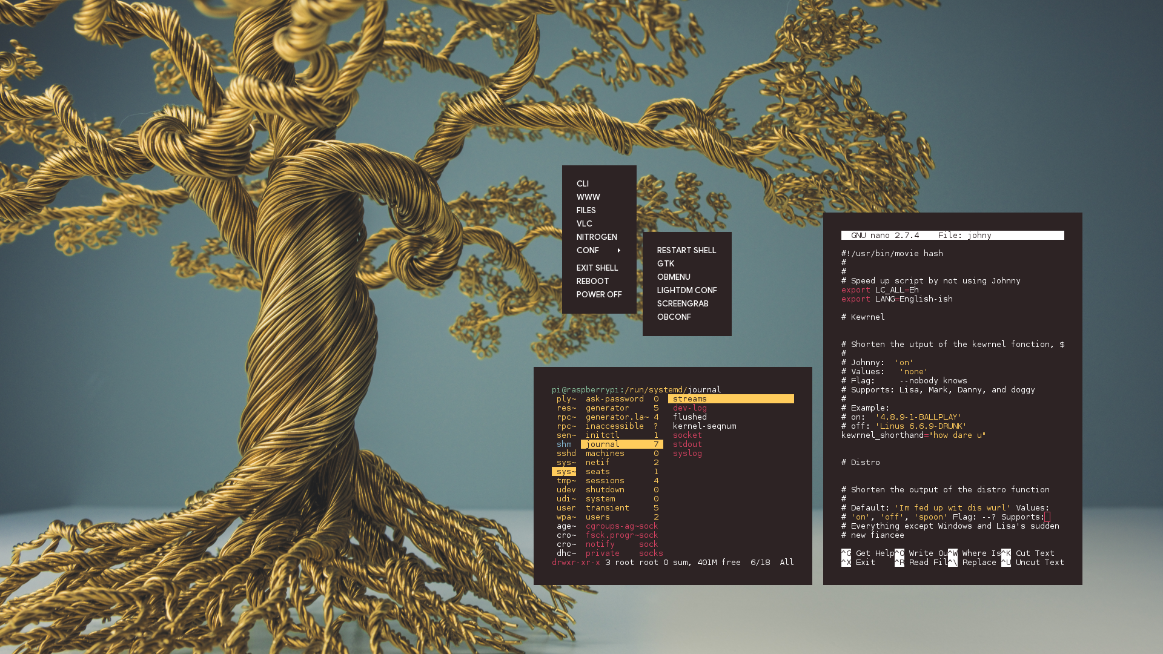Open CLI from the Openbox menu
Viewport: 1163px width, 654px height.
(x=582, y=183)
